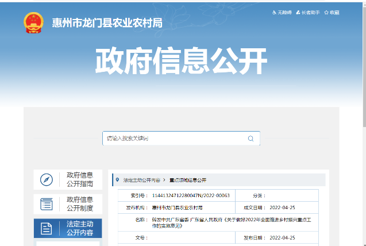This screenshot has width=366, height=246.
Task: Click the 索引号 label cell
Action: [139, 195]
